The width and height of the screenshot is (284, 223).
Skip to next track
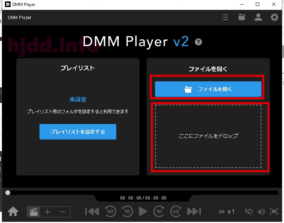tap(194, 211)
